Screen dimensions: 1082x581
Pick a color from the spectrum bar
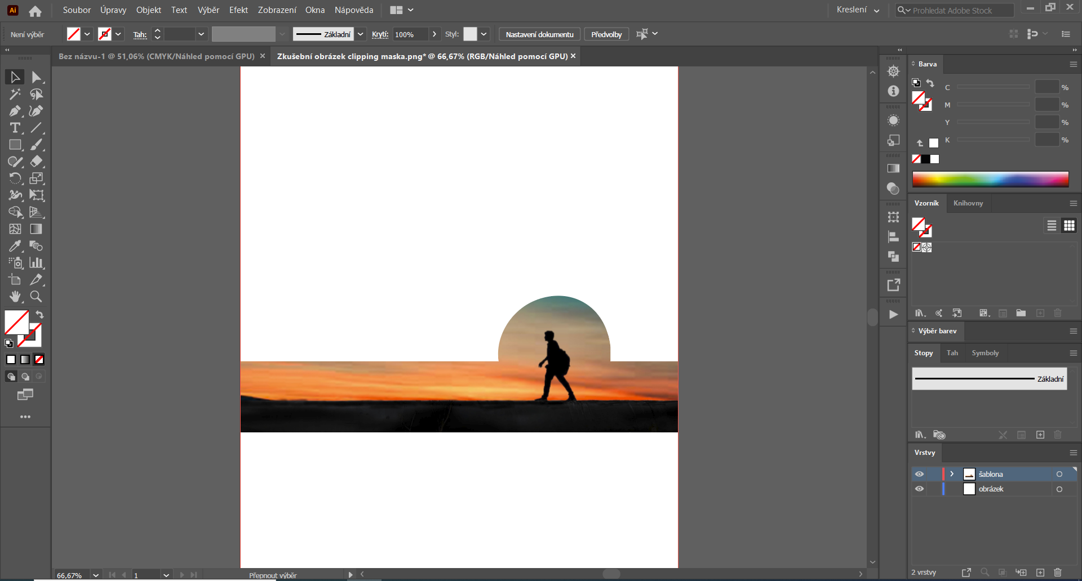tap(990, 179)
